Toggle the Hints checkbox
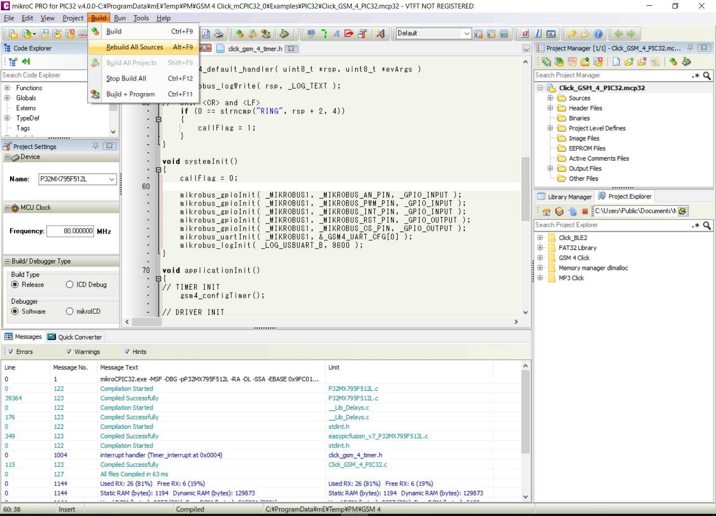The height and width of the screenshot is (516, 716). (x=127, y=352)
